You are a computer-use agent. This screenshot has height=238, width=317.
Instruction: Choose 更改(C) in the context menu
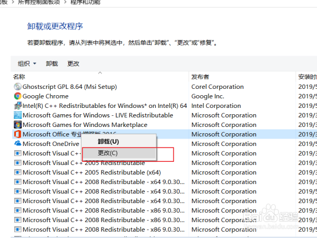[x=119, y=153]
